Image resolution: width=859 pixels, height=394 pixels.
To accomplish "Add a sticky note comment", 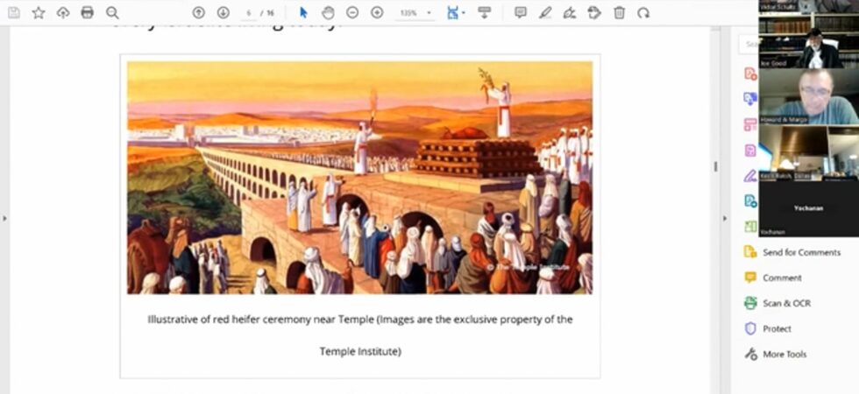I will coord(521,12).
